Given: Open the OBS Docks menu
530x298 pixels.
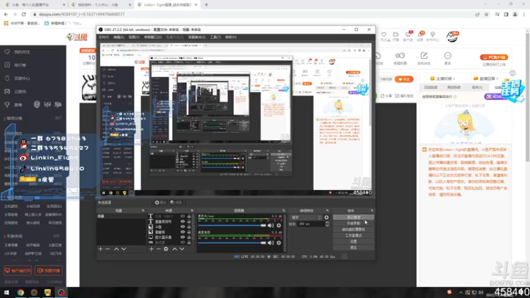Looking at the screenshot, I should tap(153, 37).
